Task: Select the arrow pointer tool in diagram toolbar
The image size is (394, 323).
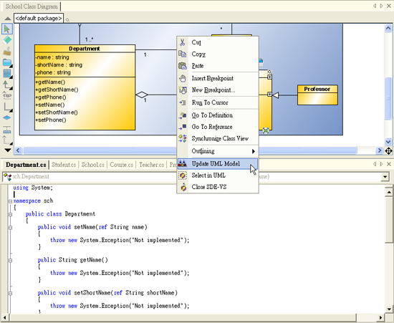Action: point(7,29)
